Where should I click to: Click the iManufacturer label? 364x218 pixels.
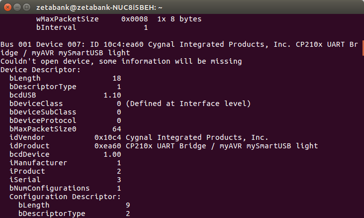[38, 163]
